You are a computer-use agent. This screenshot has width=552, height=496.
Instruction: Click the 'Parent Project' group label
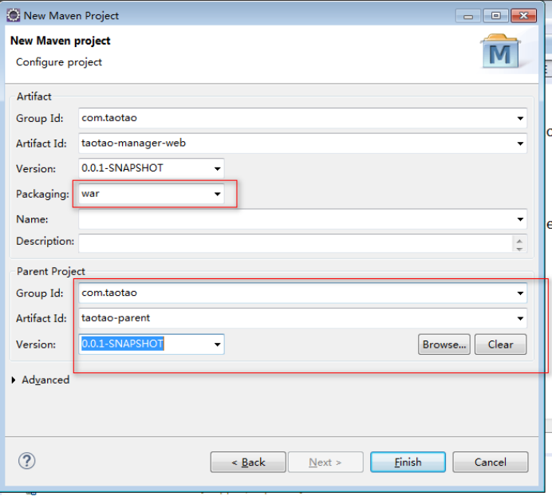coord(51,271)
